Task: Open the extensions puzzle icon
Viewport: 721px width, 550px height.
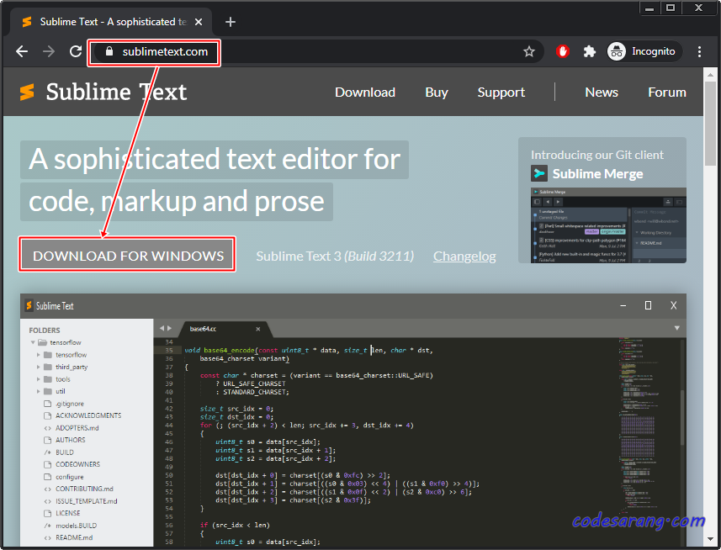Action: point(590,51)
